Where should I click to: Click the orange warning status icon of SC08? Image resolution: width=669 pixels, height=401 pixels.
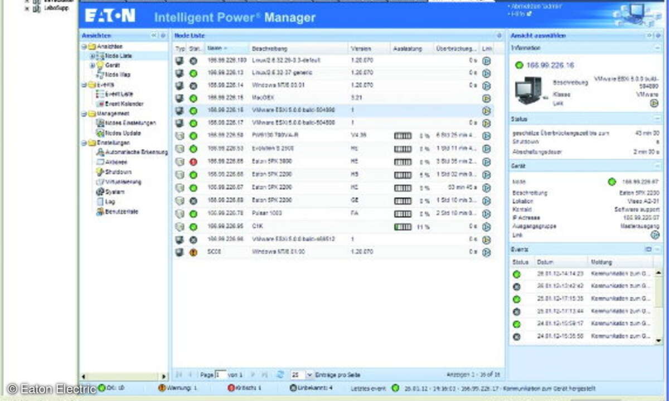[x=193, y=252]
